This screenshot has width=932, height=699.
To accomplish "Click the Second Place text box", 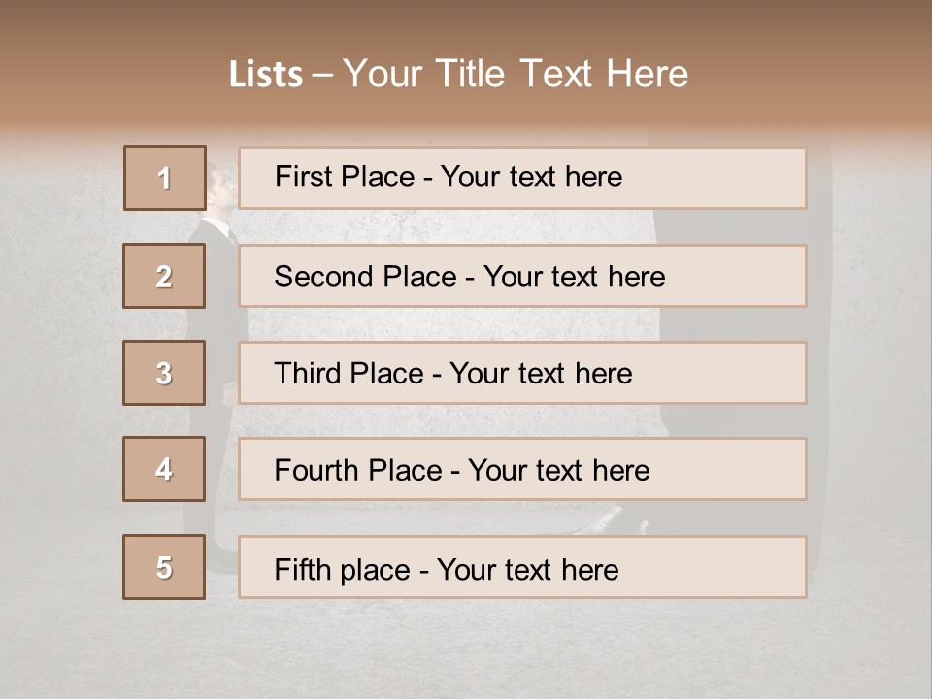I will coord(522,276).
